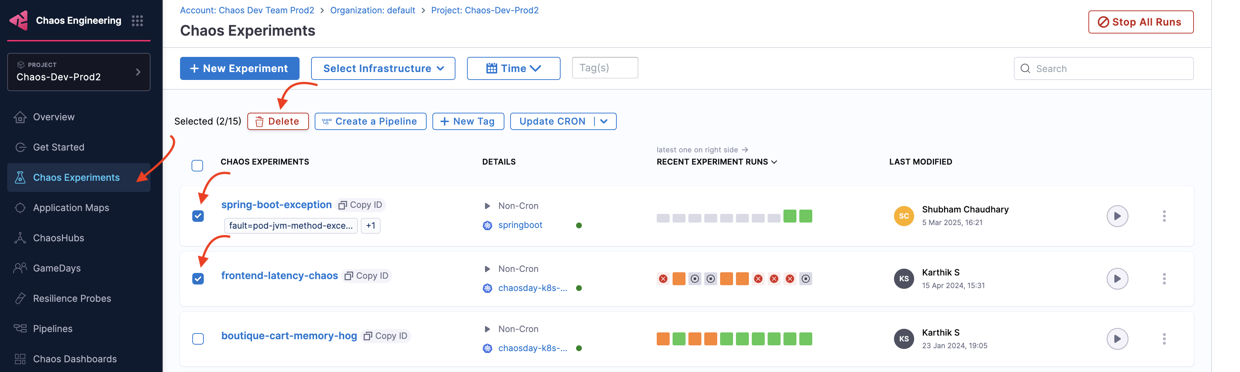Copy the ID of spring-boot-exception
This screenshot has height=372, width=1240.
(x=360, y=205)
